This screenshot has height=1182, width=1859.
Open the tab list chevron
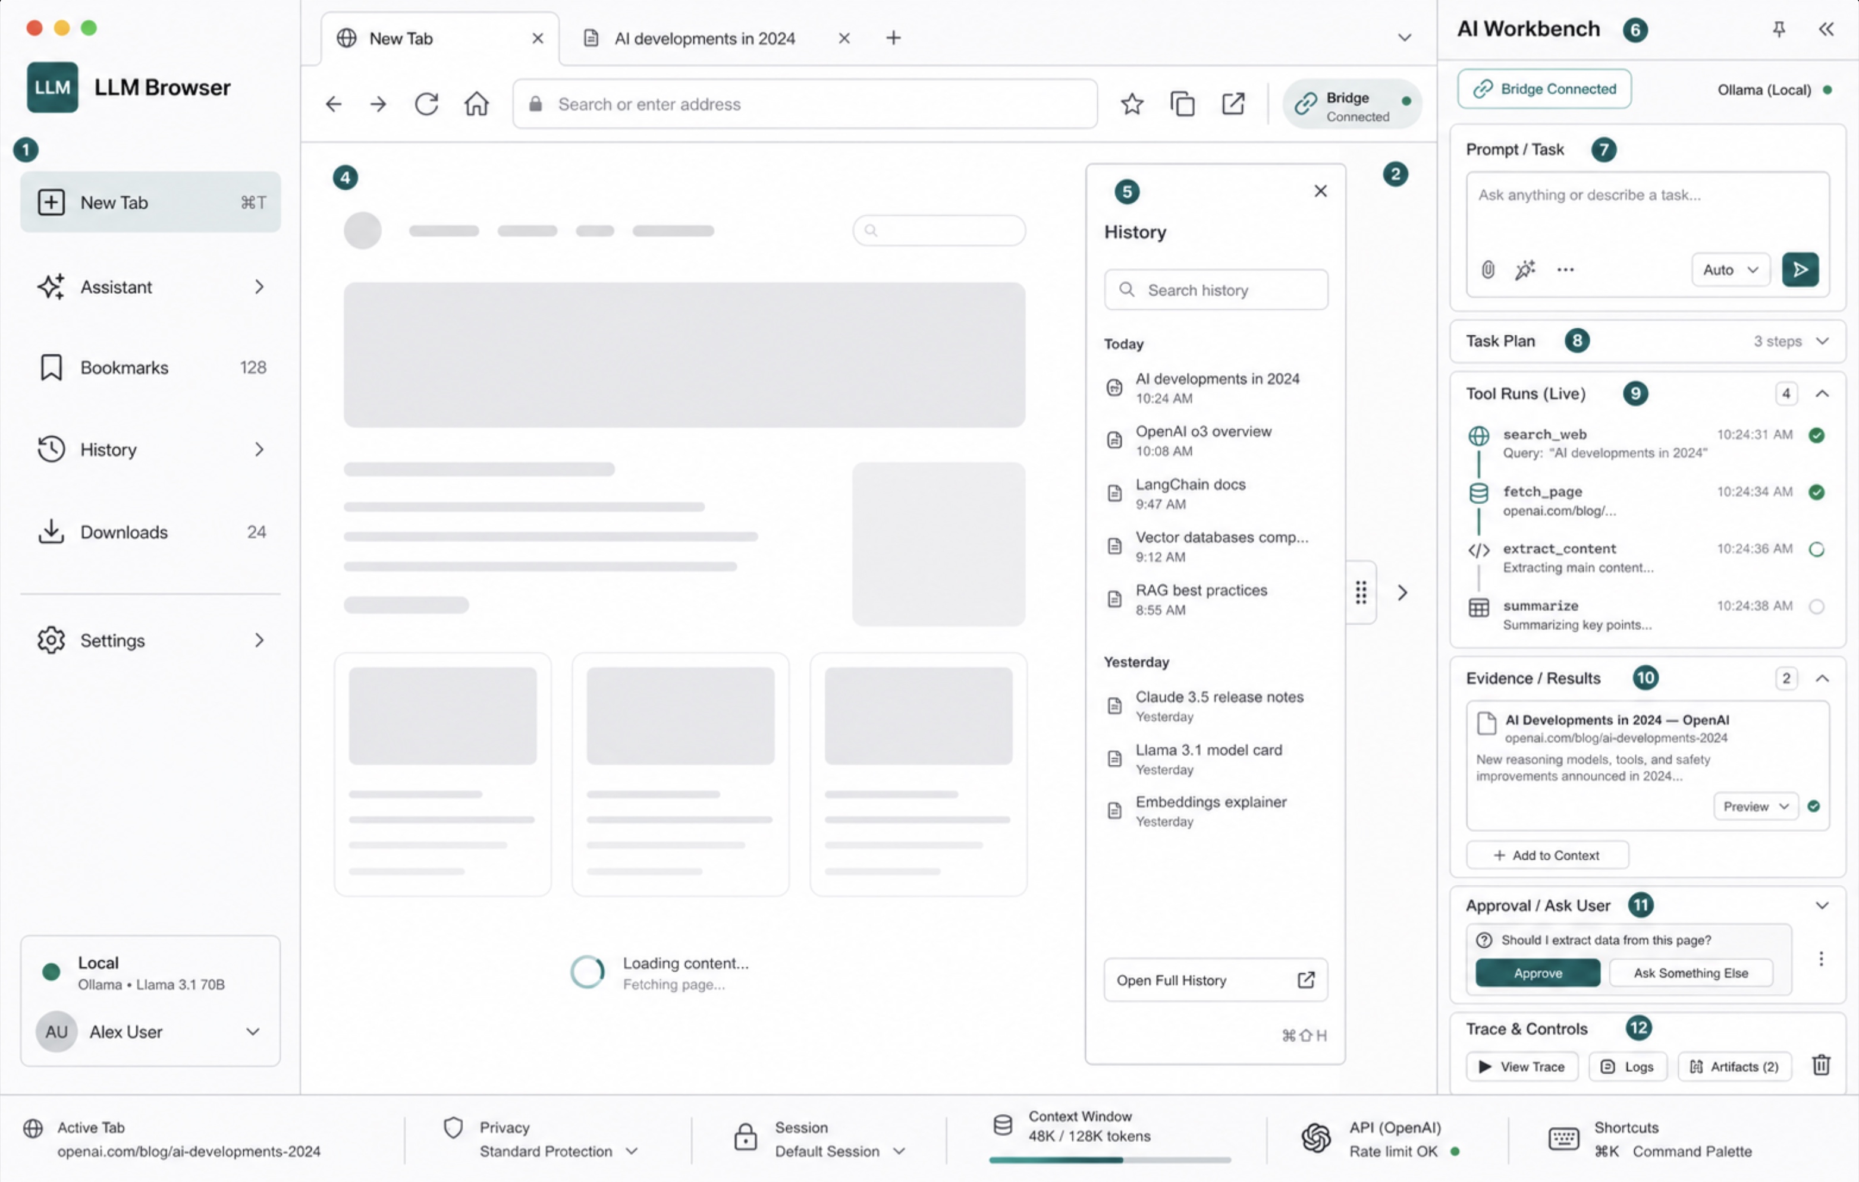(1404, 38)
